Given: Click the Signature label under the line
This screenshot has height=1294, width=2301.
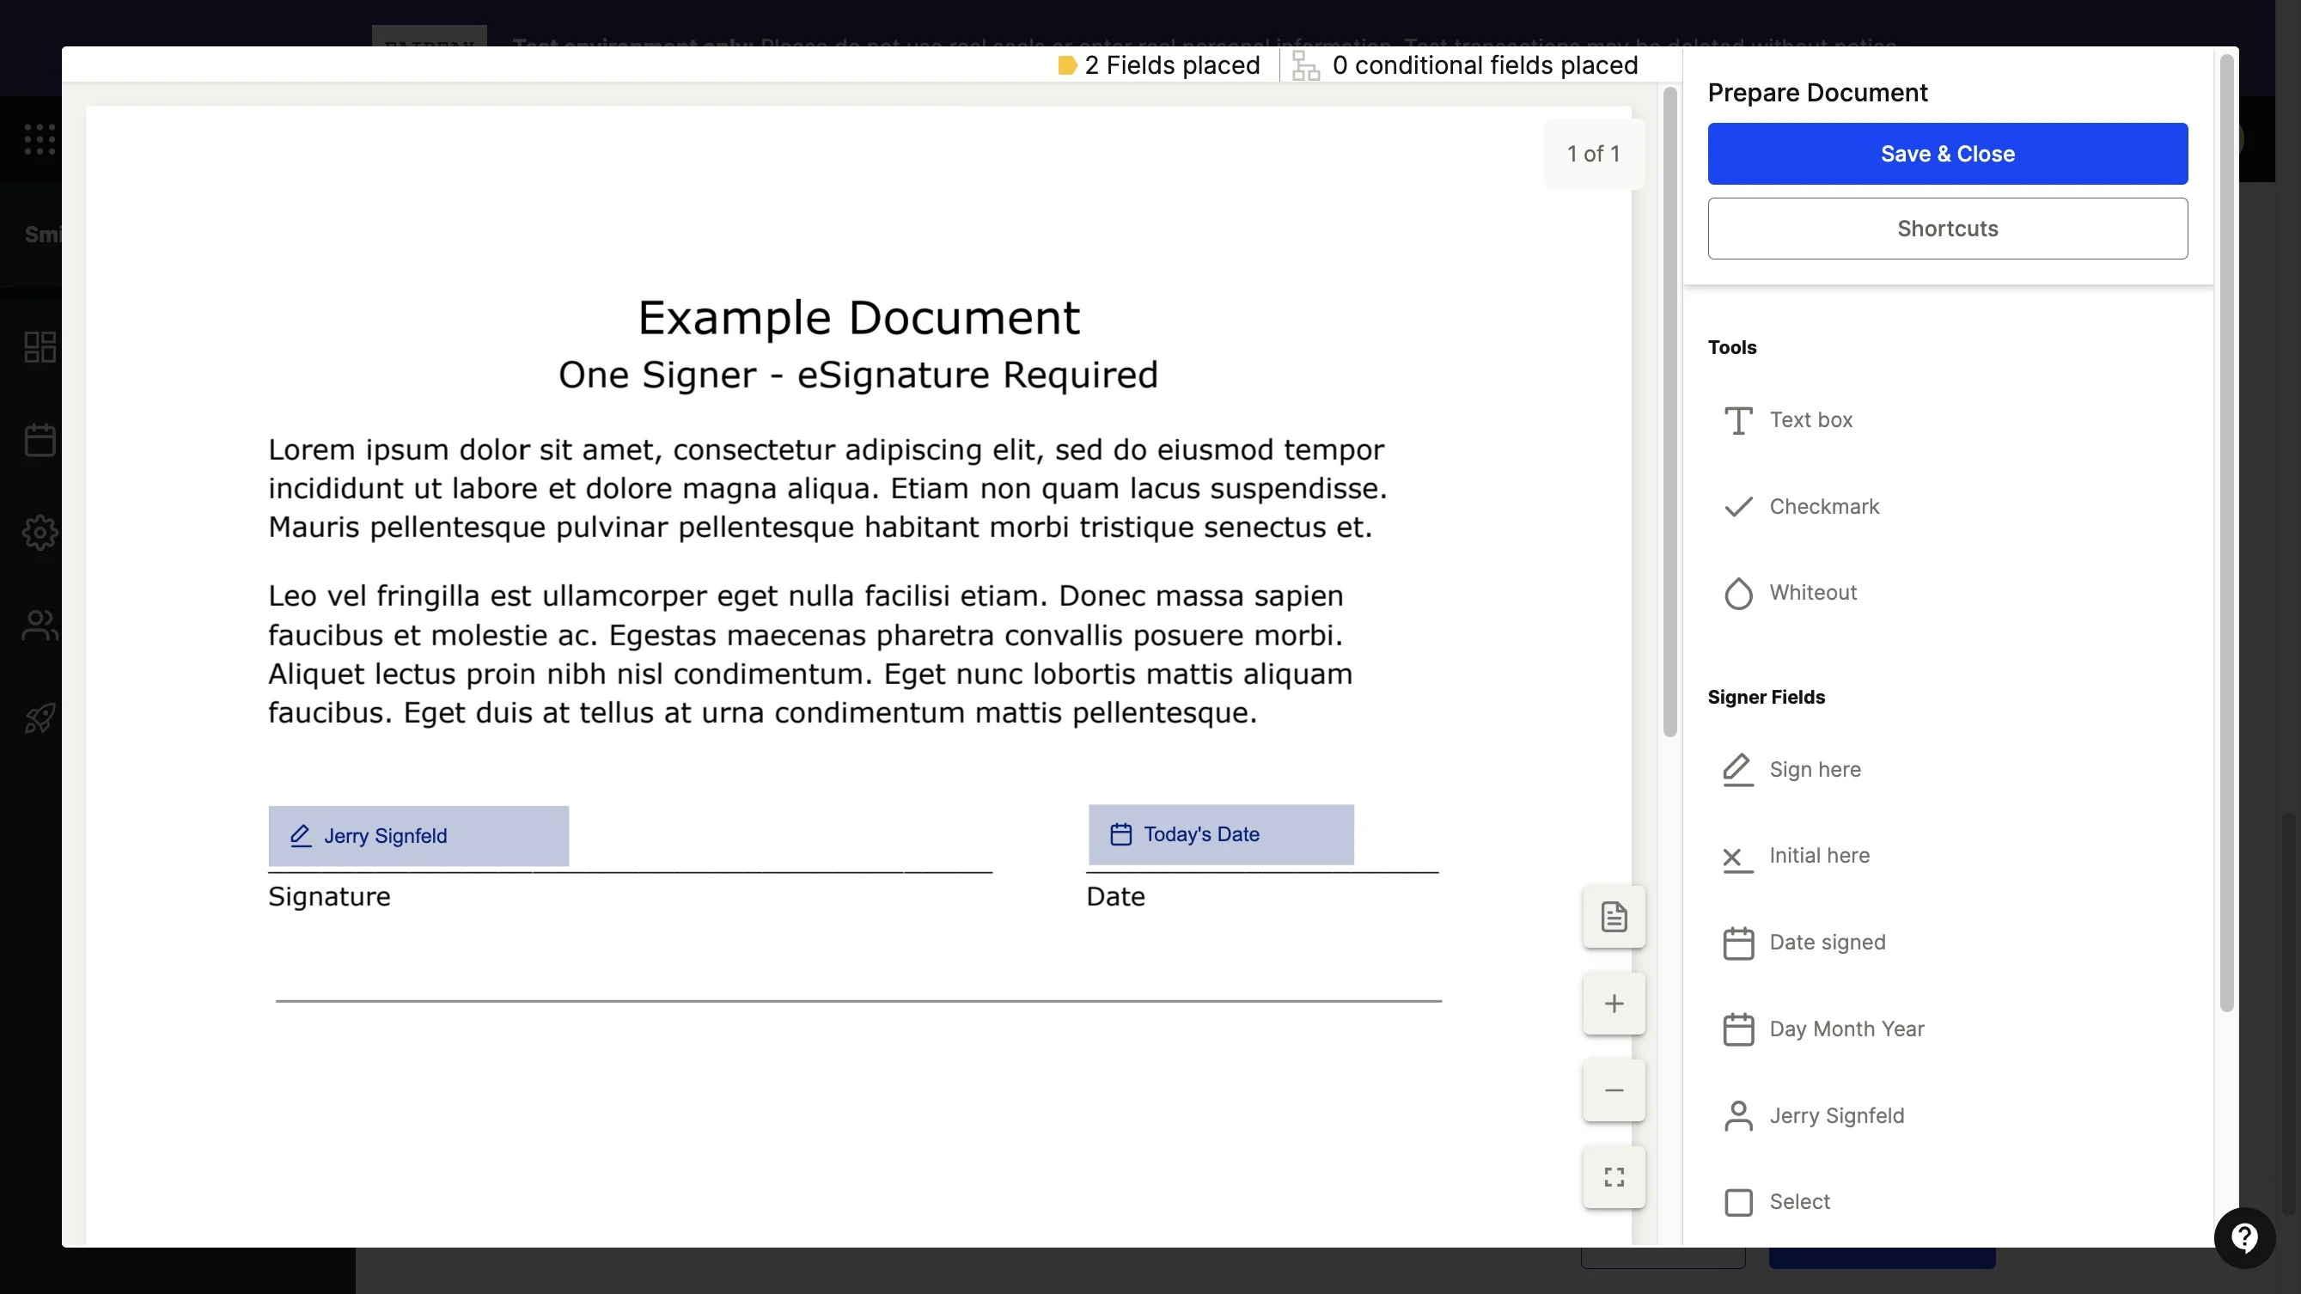Looking at the screenshot, I should click(x=330, y=896).
